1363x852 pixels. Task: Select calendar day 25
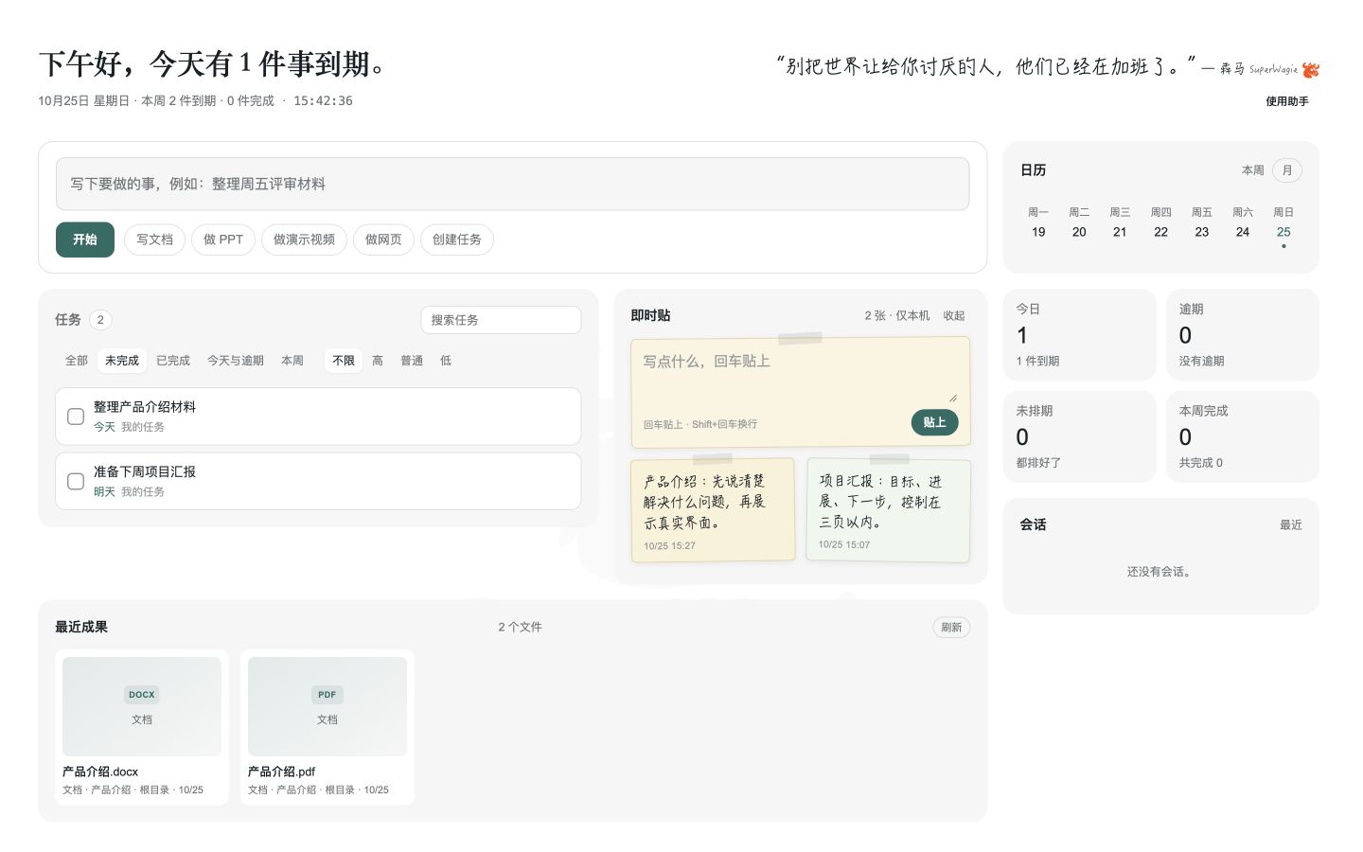tap(1283, 232)
